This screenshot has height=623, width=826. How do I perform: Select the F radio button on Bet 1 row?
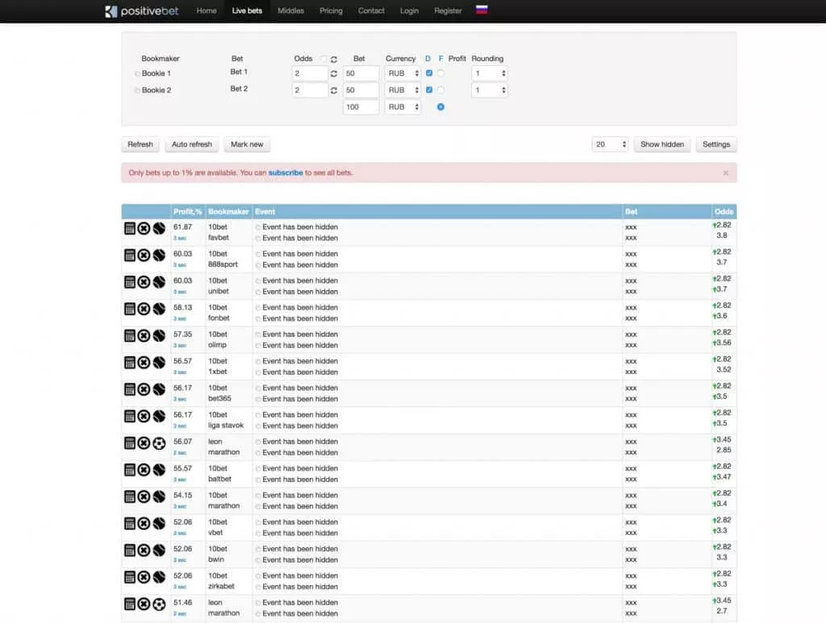pos(440,73)
